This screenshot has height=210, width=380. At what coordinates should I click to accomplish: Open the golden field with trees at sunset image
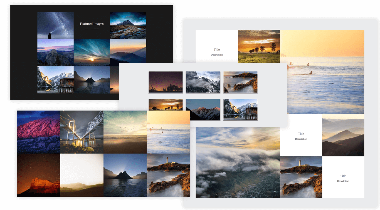point(259,46)
